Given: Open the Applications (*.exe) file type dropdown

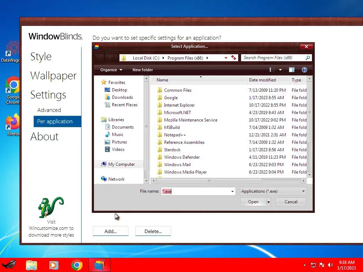Looking at the screenshot, I should [x=273, y=191].
